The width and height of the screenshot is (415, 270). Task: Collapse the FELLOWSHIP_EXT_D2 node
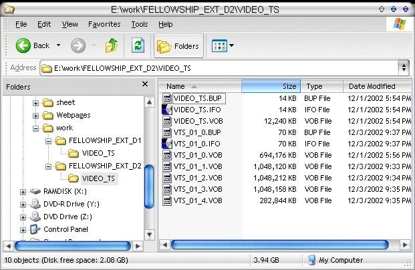[48, 166]
